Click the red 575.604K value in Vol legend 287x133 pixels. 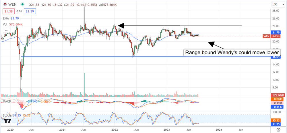[16, 24]
